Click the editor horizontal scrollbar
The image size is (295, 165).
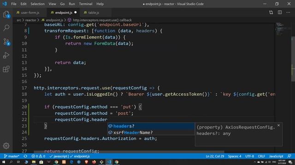129,152
